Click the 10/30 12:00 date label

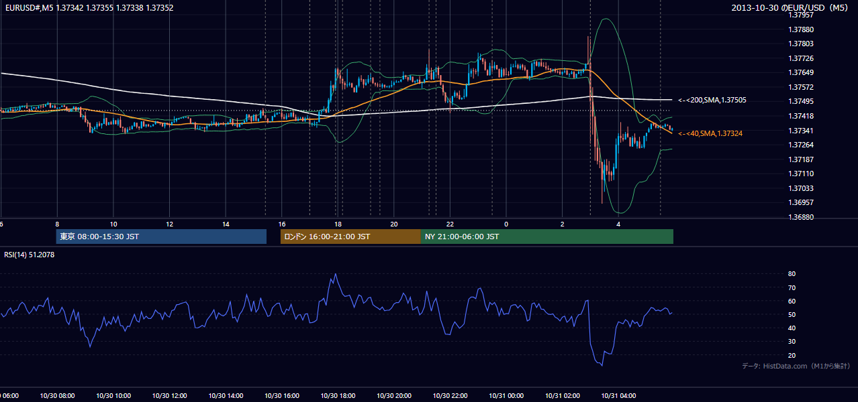coord(169,396)
